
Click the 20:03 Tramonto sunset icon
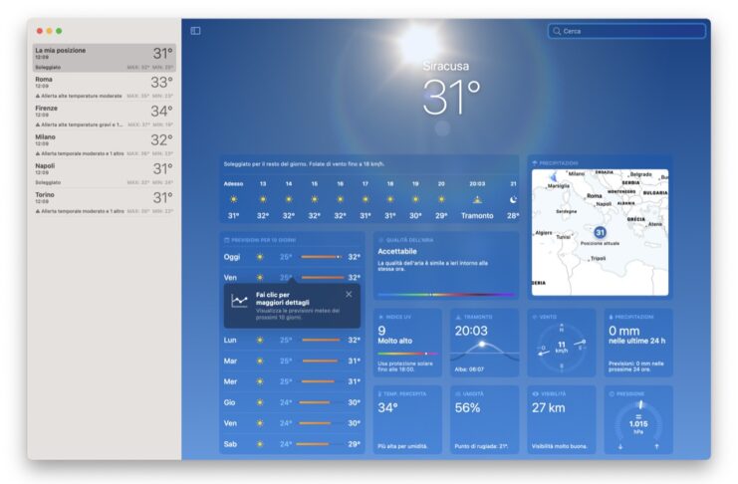477,199
